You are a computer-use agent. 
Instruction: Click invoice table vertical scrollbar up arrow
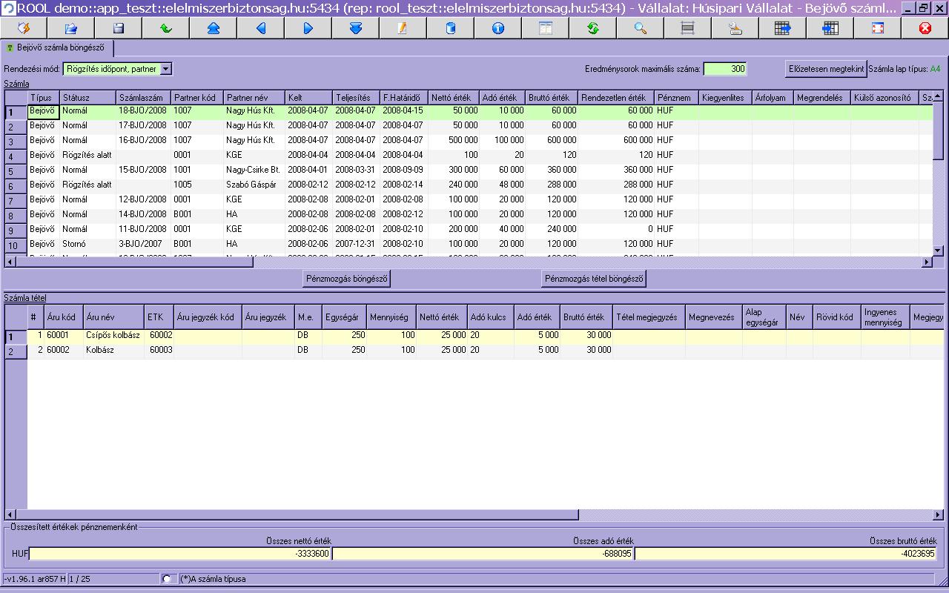coord(938,97)
